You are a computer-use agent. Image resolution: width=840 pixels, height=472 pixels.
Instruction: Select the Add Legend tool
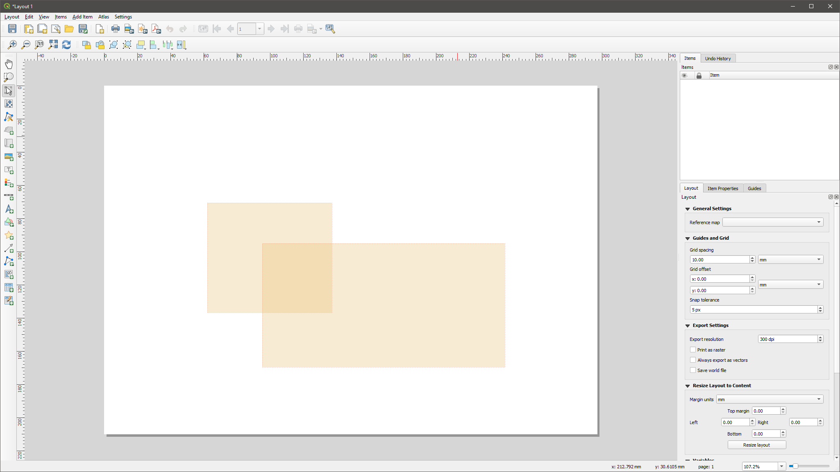(x=9, y=184)
